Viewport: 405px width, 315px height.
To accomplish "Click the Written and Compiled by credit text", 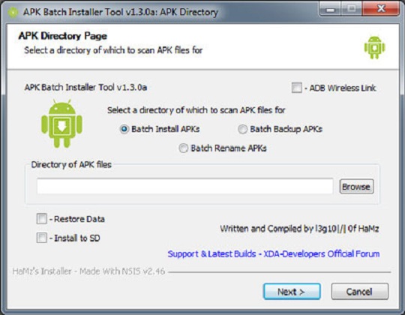I will (x=299, y=229).
